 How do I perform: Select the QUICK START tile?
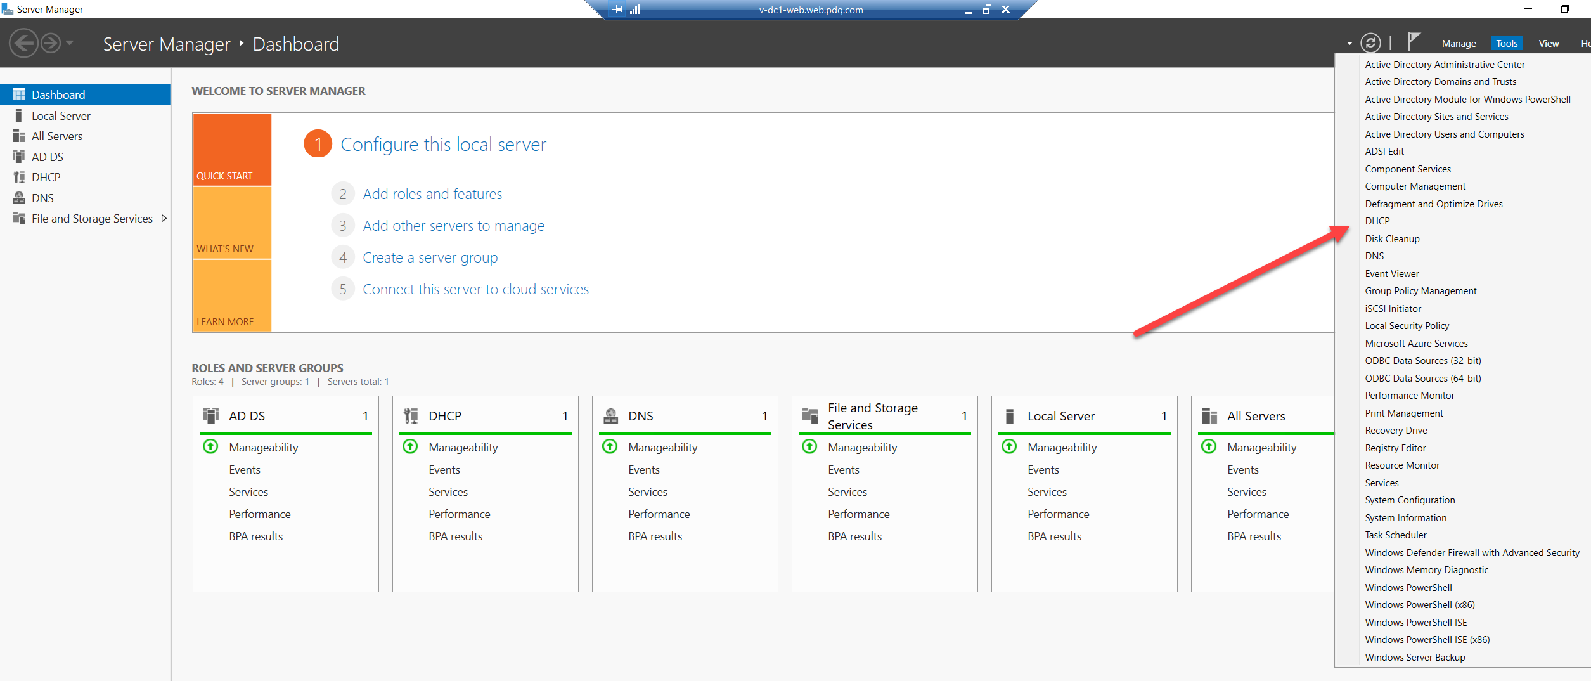tap(232, 150)
